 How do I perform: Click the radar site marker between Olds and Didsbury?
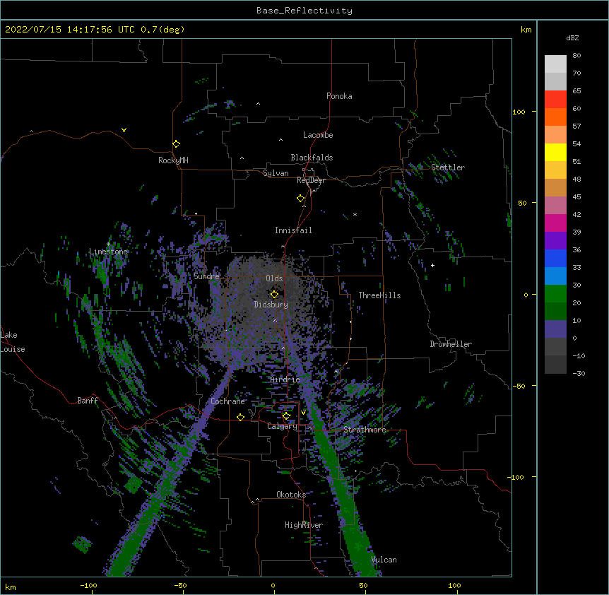275,294
